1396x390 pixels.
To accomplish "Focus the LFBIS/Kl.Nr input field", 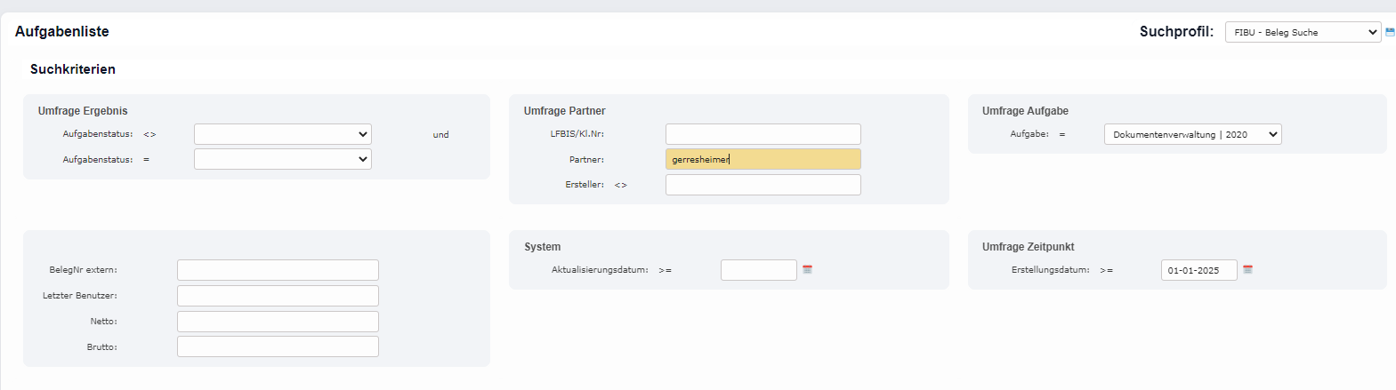I will click(x=763, y=134).
